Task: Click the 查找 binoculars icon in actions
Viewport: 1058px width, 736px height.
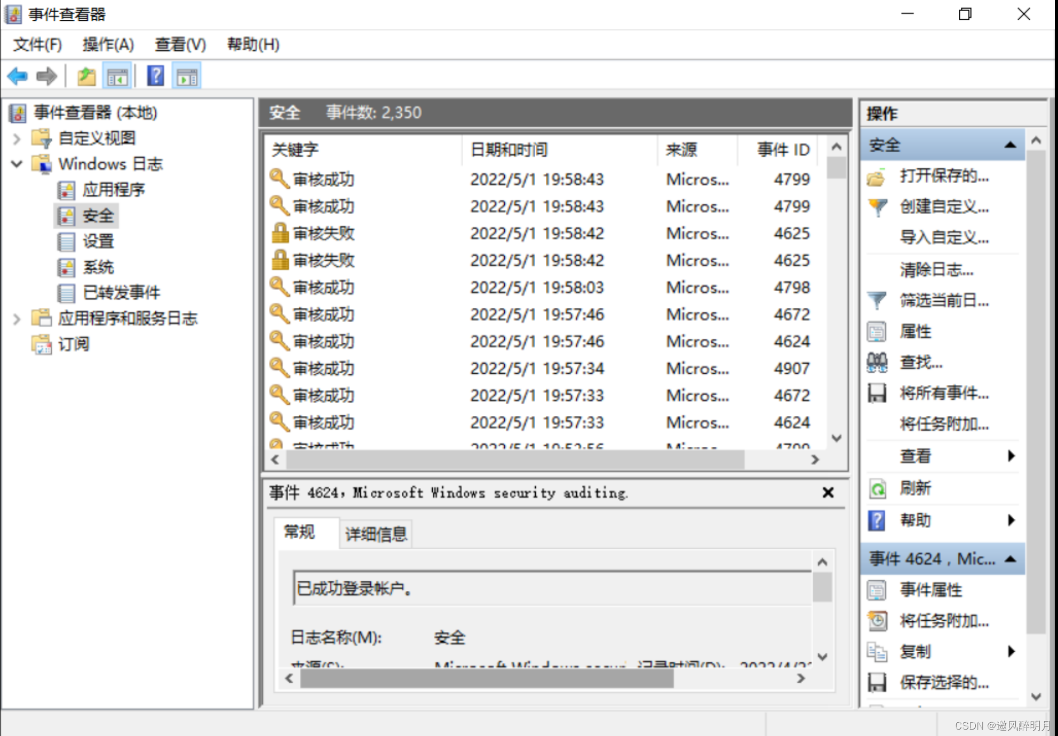Action: (x=877, y=363)
